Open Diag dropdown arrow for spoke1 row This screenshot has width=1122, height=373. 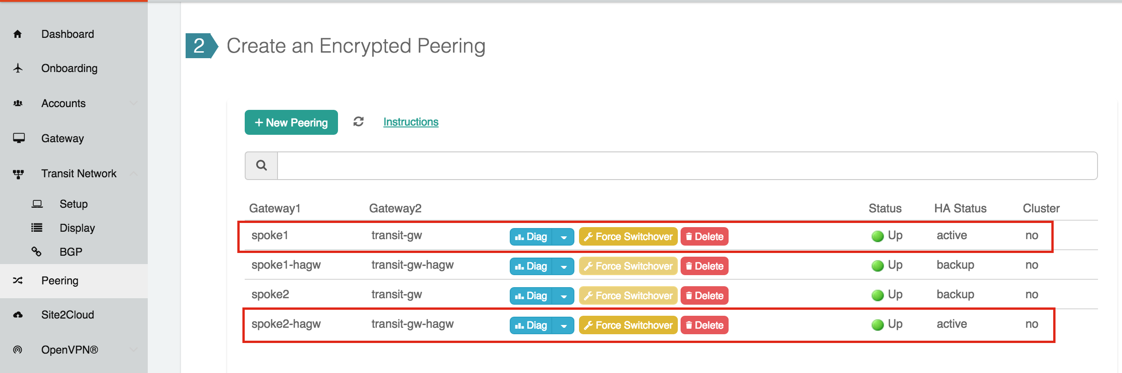564,237
